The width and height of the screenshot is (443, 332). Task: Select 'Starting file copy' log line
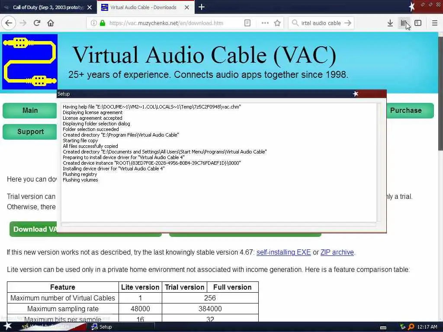pos(80,140)
